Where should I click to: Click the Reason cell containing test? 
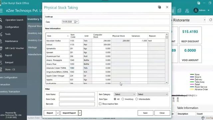tap(156, 41)
